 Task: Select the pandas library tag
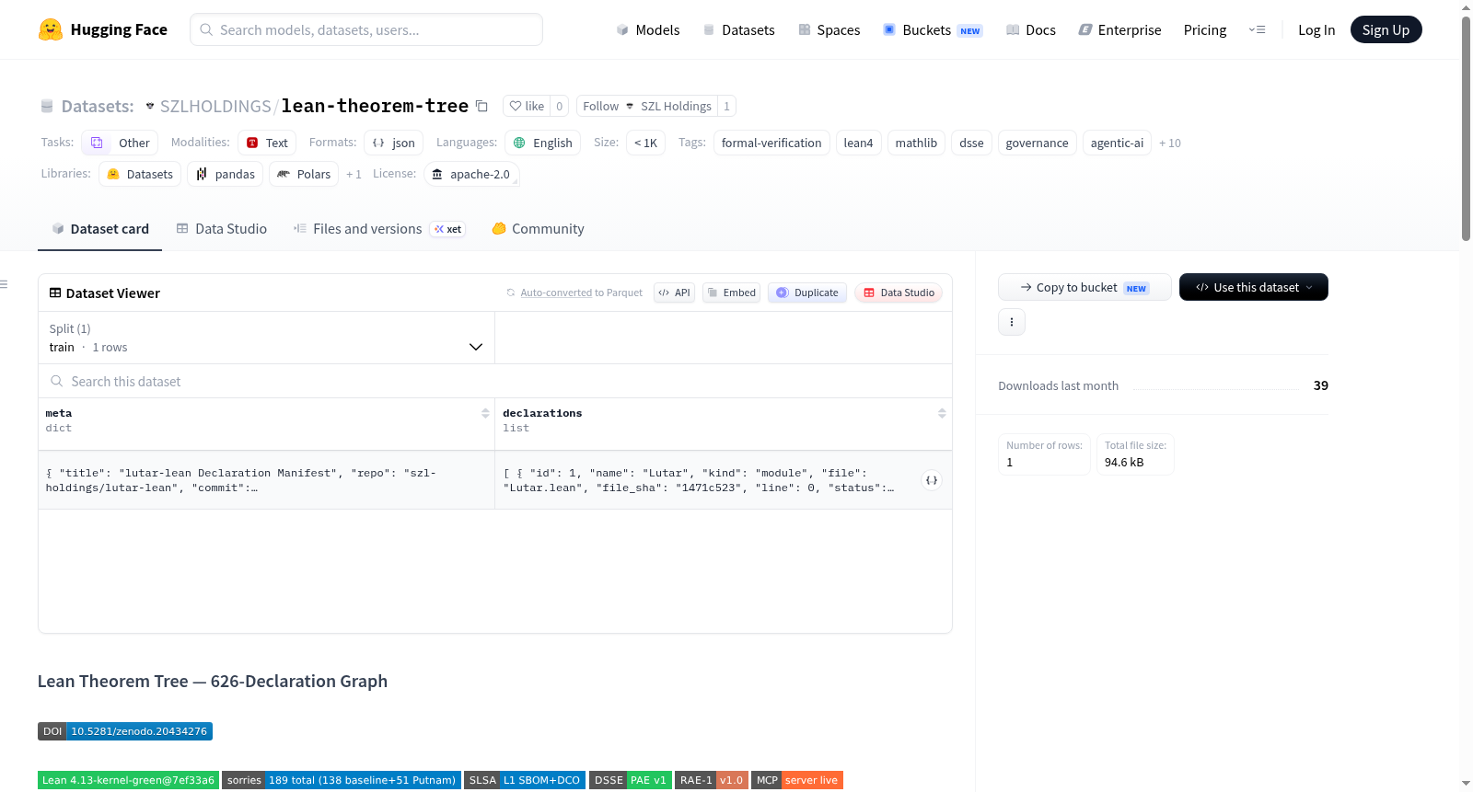pyautogui.click(x=225, y=174)
